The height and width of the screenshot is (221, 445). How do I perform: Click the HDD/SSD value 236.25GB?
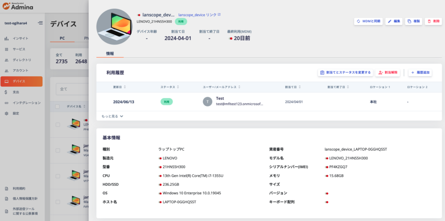(x=171, y=185)
